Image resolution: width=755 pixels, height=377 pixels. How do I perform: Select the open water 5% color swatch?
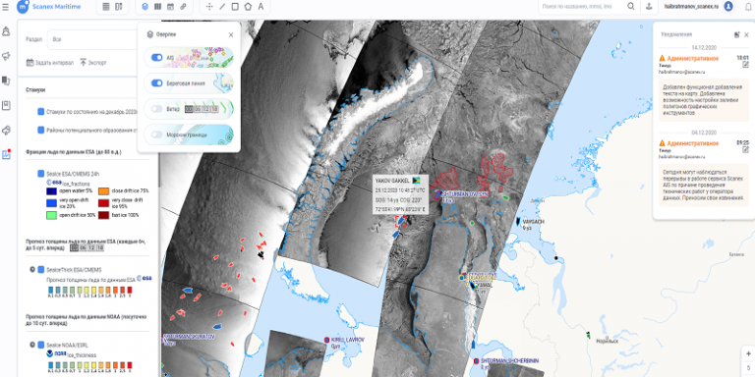click(x=51, y=190)
